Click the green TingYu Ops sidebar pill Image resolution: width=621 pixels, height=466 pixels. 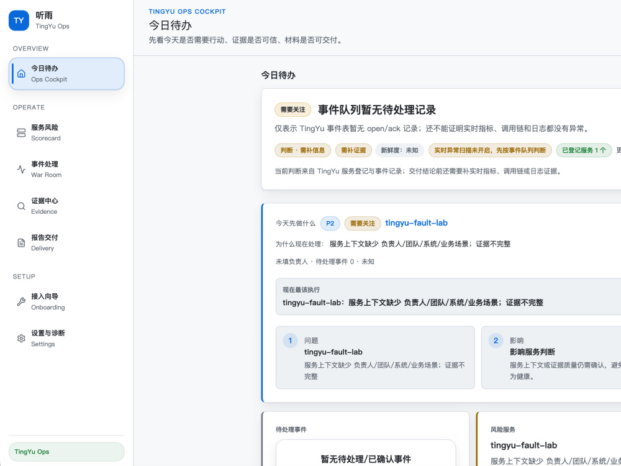tap(66, 452)
